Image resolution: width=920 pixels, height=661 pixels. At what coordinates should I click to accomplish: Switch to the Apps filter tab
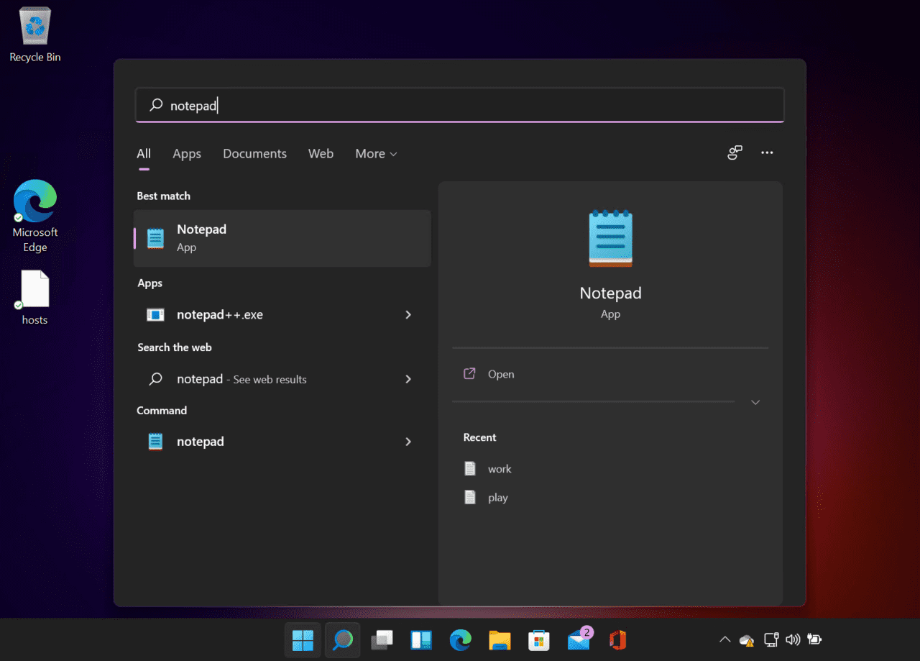click(187, 154)
